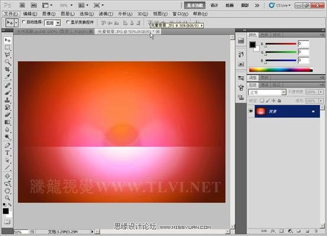Swap foreground and background colors
Image resolution: width=327 pixels, height=236 pixels.
coord(10,205)
